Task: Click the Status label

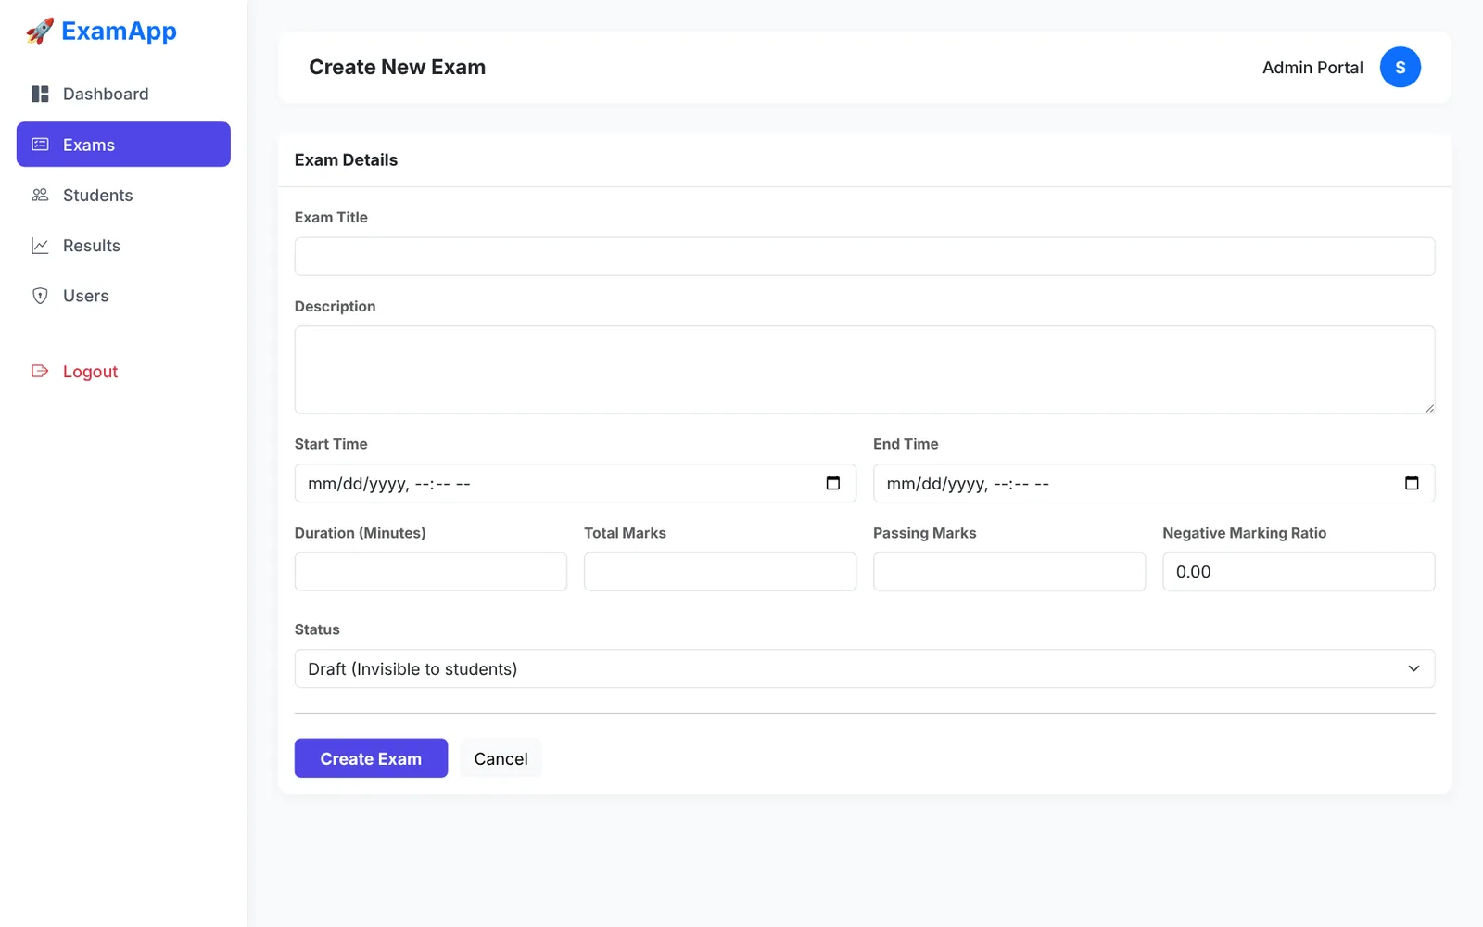Action: [x=317, y=629]
